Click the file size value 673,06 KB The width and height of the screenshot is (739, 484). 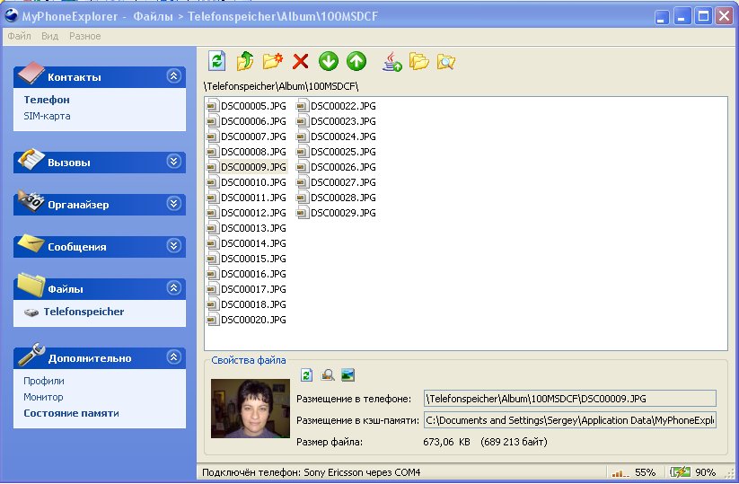point(447,442)
